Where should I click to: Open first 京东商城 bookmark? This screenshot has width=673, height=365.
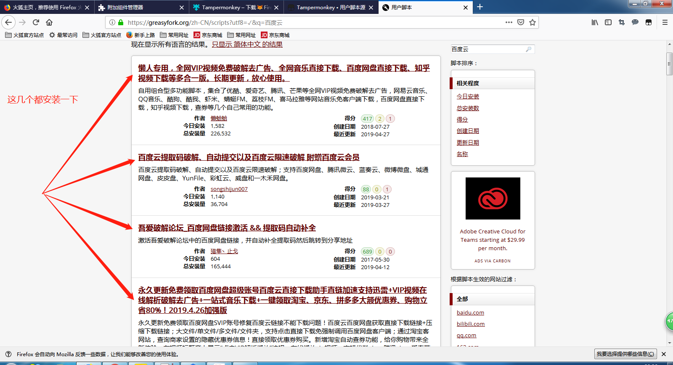click(x=208, y=35)
